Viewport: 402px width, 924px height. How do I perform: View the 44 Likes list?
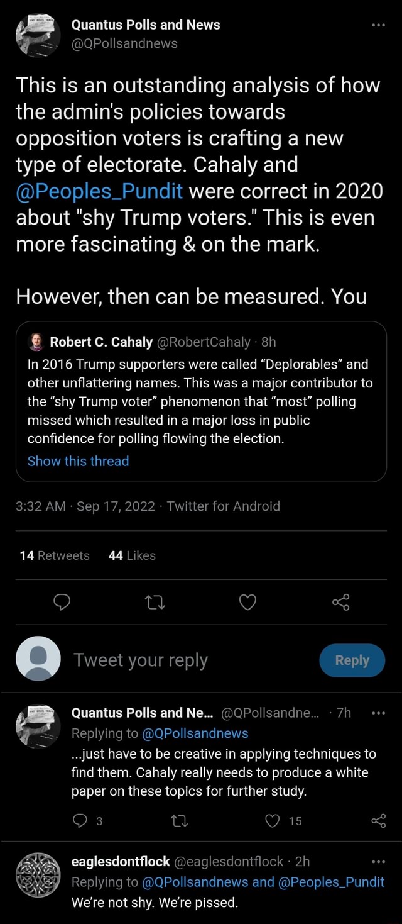click(132, 555)
